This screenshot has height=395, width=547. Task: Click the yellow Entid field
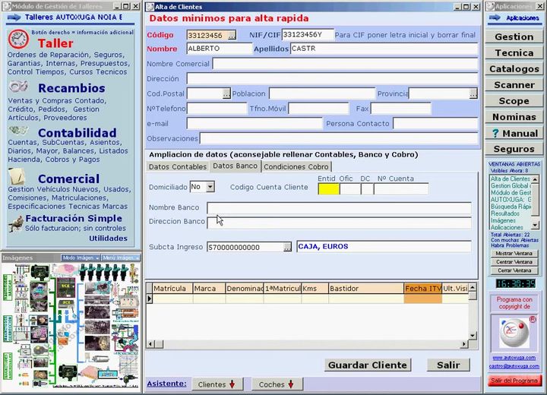pos(329,189)
